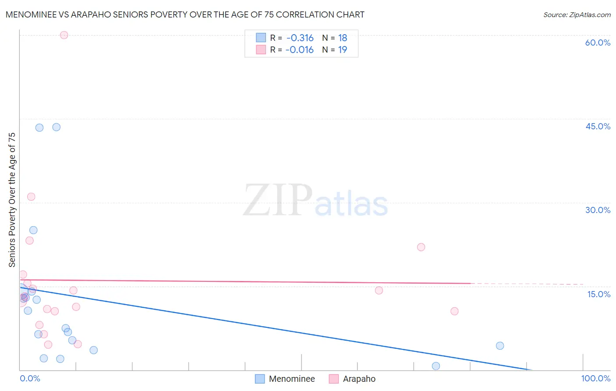Click the chart title text

pyautogui.click(x=185, y=14)
